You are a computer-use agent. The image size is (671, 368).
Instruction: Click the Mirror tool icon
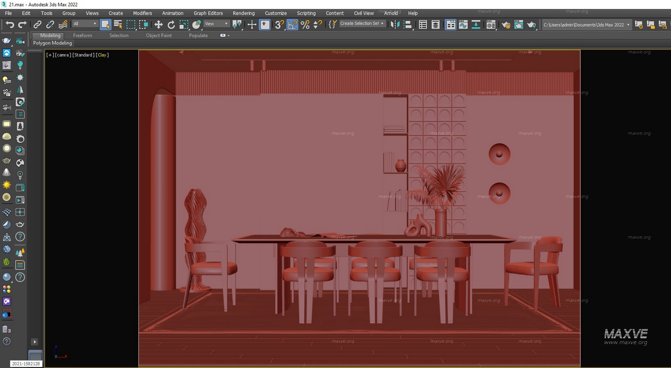point(395,25)
